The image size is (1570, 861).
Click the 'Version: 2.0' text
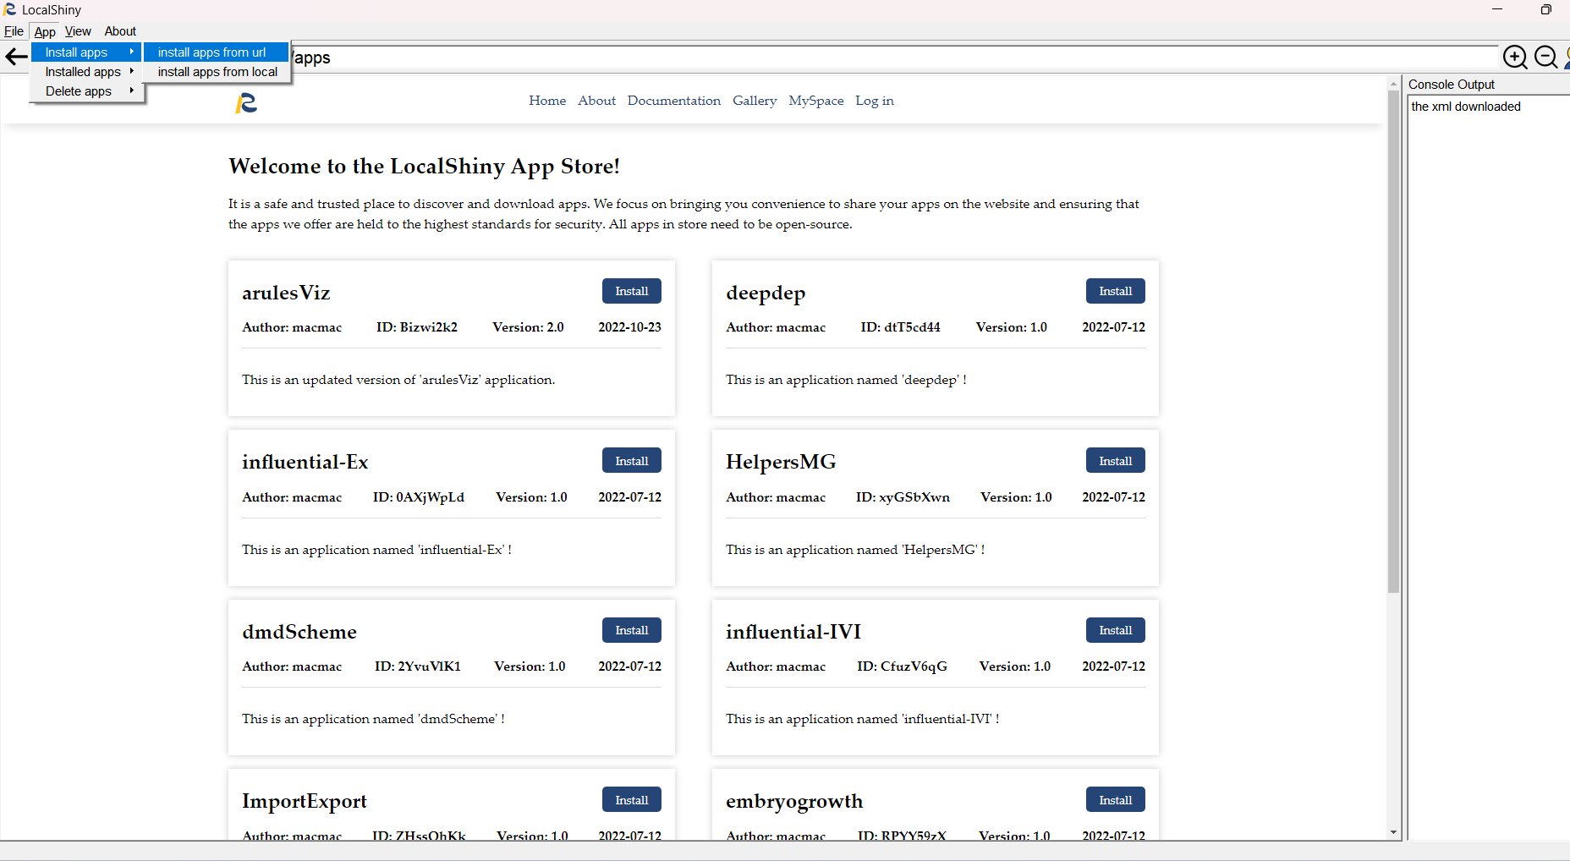(x=528, y=327)
